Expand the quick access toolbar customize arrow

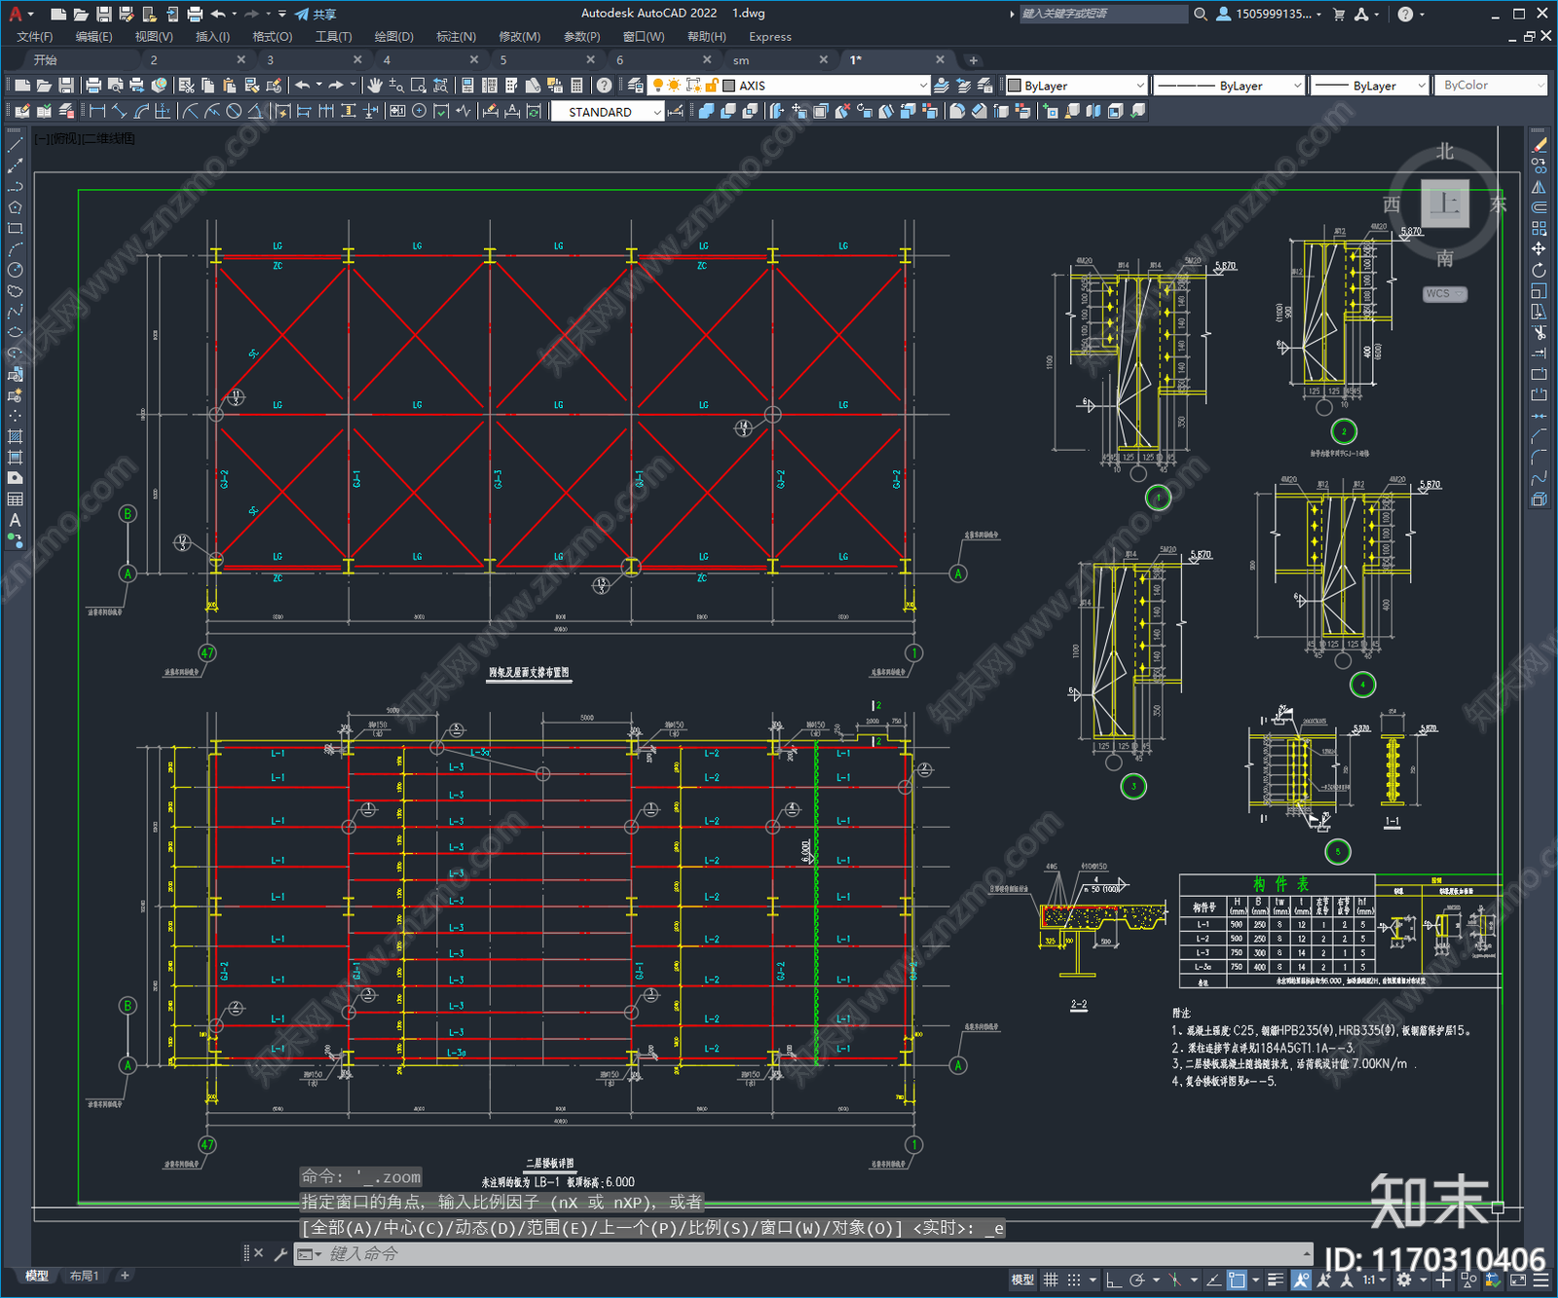pyautogui.click(x=282, y=14)
